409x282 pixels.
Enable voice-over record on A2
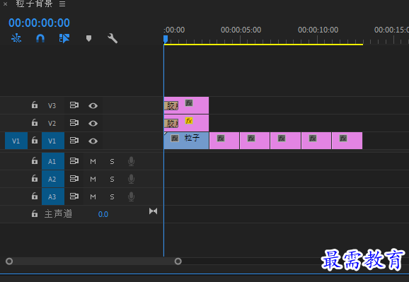131,179
